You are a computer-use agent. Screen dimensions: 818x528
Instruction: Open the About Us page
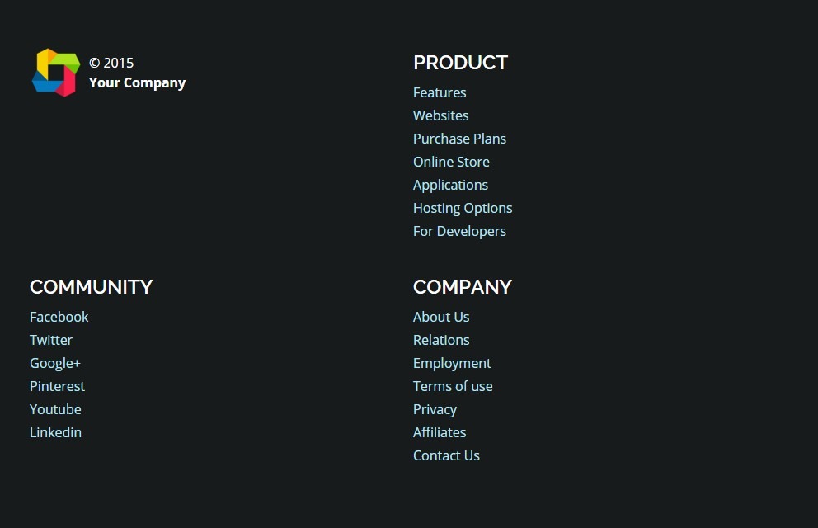[441, 317]
